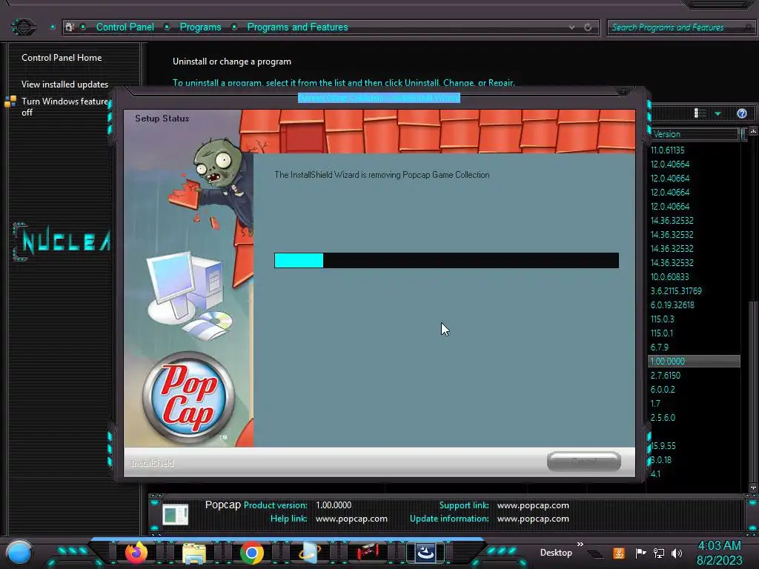Select the highlighted row version 1.00.0000
Viewport: 759px width, 569px height.
[694, 361]
